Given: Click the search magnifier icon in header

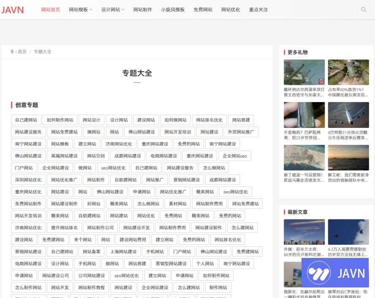Looking at the screenshot, I should coord(363,10).
